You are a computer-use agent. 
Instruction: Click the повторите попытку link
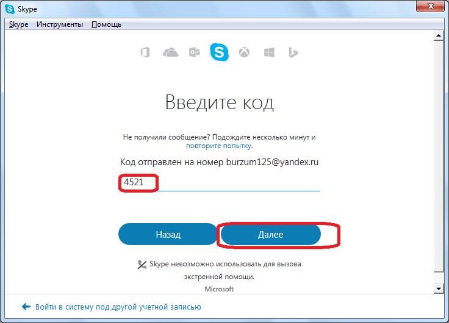click(220, 146)
